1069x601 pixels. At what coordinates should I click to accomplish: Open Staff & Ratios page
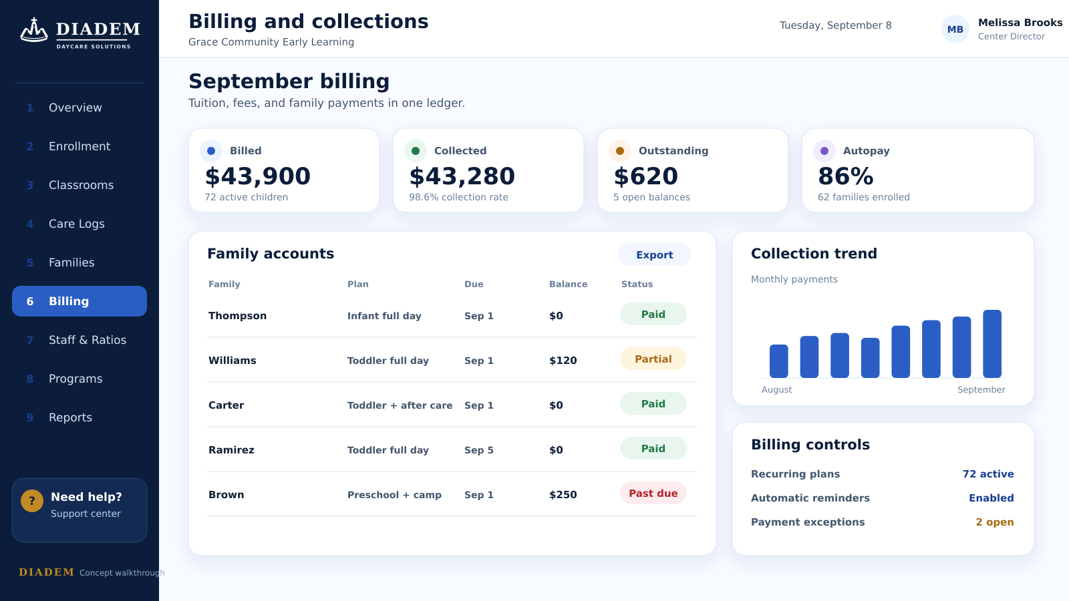coord(80,340)
